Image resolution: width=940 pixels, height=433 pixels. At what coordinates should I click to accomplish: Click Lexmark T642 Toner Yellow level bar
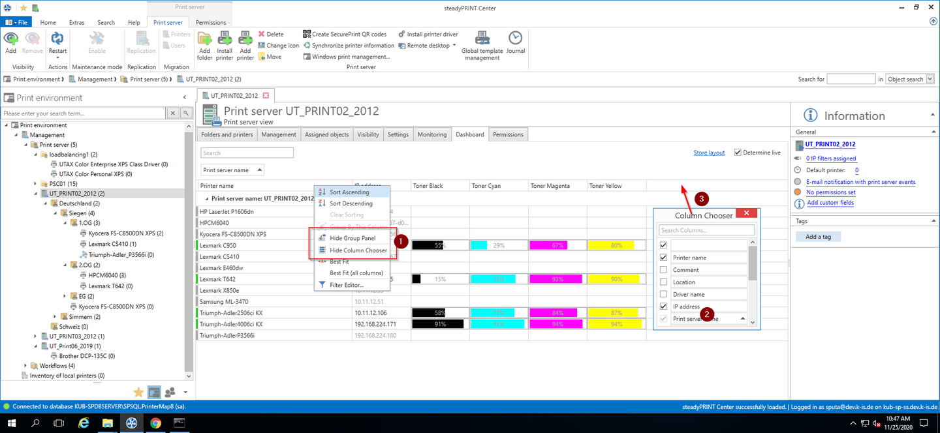coord(617,279)
